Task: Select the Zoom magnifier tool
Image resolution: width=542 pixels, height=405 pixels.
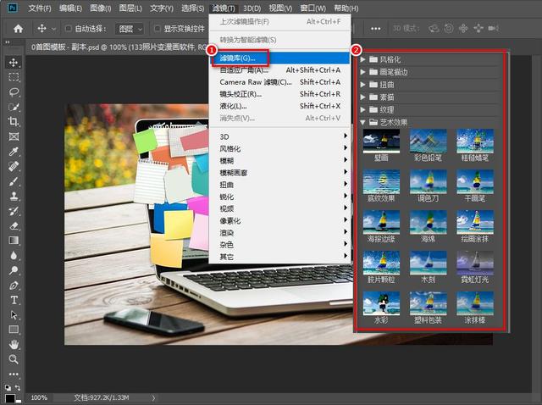Action: point(14,358)
